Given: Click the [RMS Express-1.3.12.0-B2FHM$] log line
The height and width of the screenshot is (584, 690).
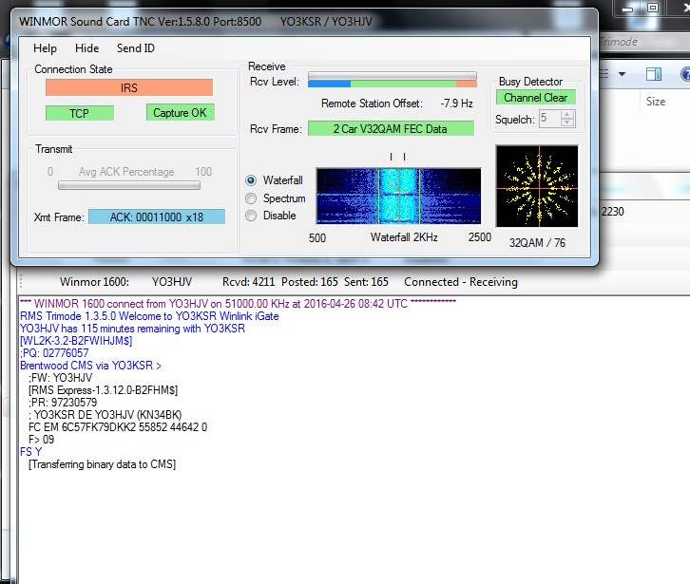Looking at the screenshot, I should pos(103,390).
